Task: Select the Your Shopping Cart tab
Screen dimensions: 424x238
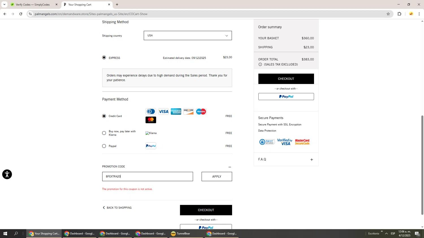Action: [x=85, y=5]
